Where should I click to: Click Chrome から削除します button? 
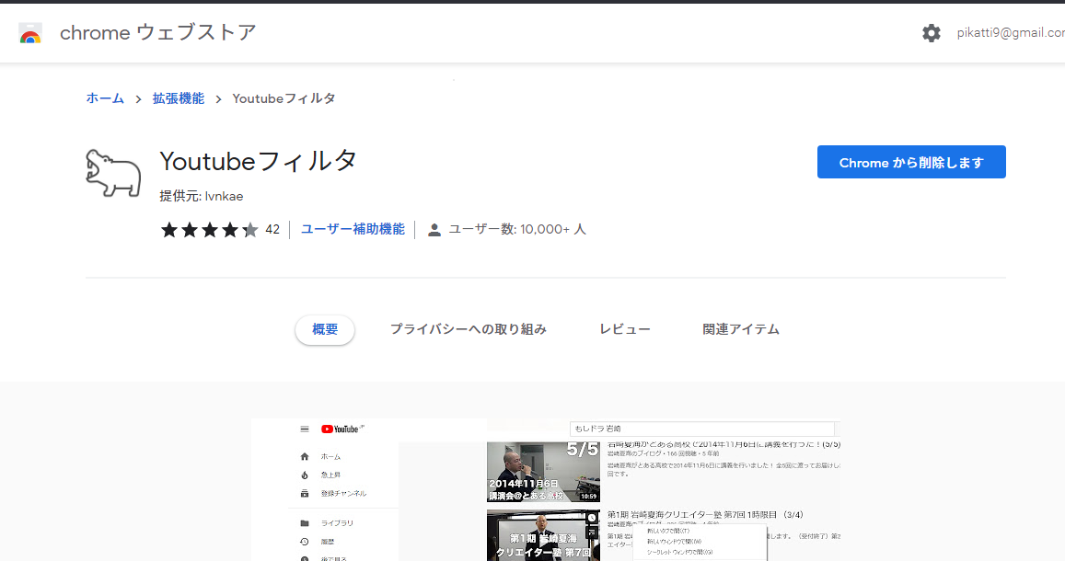911,162
